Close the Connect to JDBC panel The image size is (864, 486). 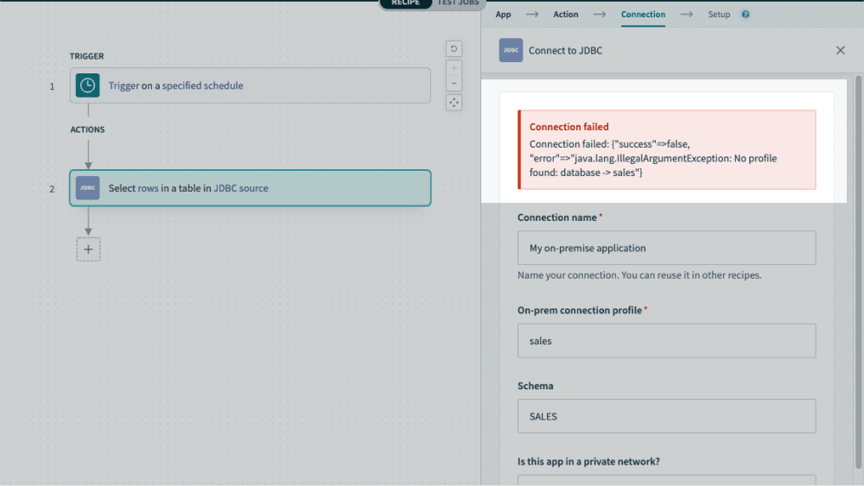(840, 50)
